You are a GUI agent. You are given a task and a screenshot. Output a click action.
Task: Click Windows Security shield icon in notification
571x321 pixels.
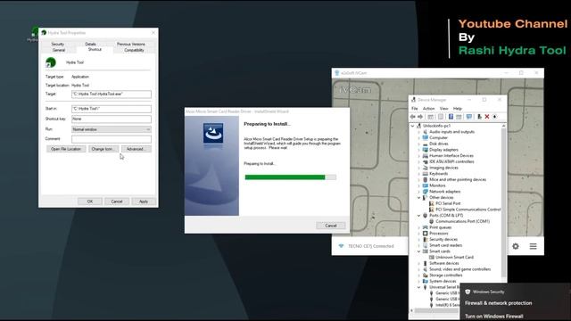point(468,292)
